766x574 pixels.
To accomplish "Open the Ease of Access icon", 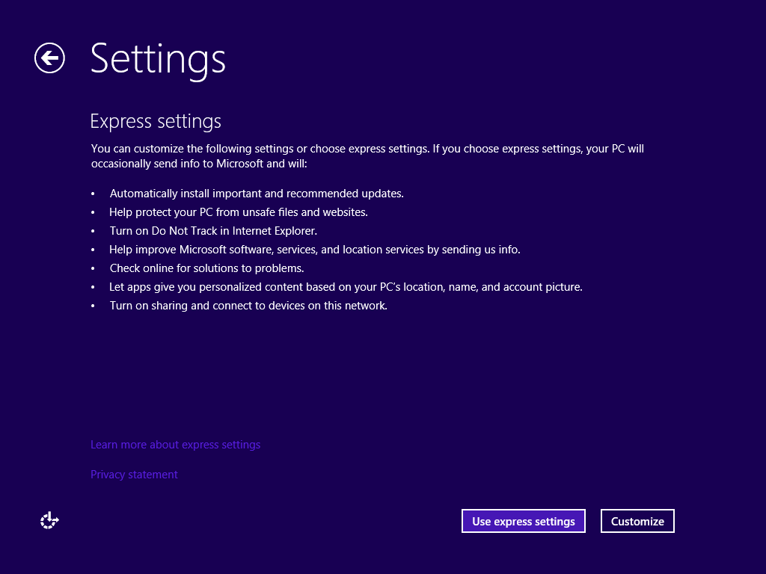I will [49, 521].
